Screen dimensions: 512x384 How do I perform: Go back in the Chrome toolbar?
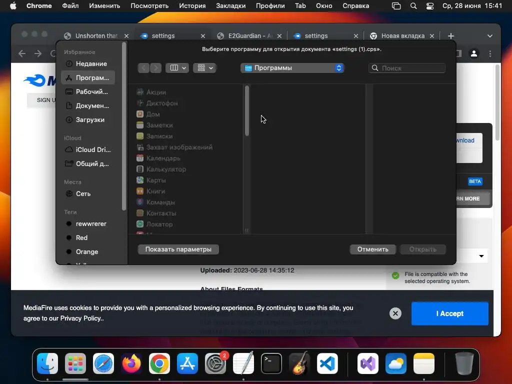[x=22, y=53]
